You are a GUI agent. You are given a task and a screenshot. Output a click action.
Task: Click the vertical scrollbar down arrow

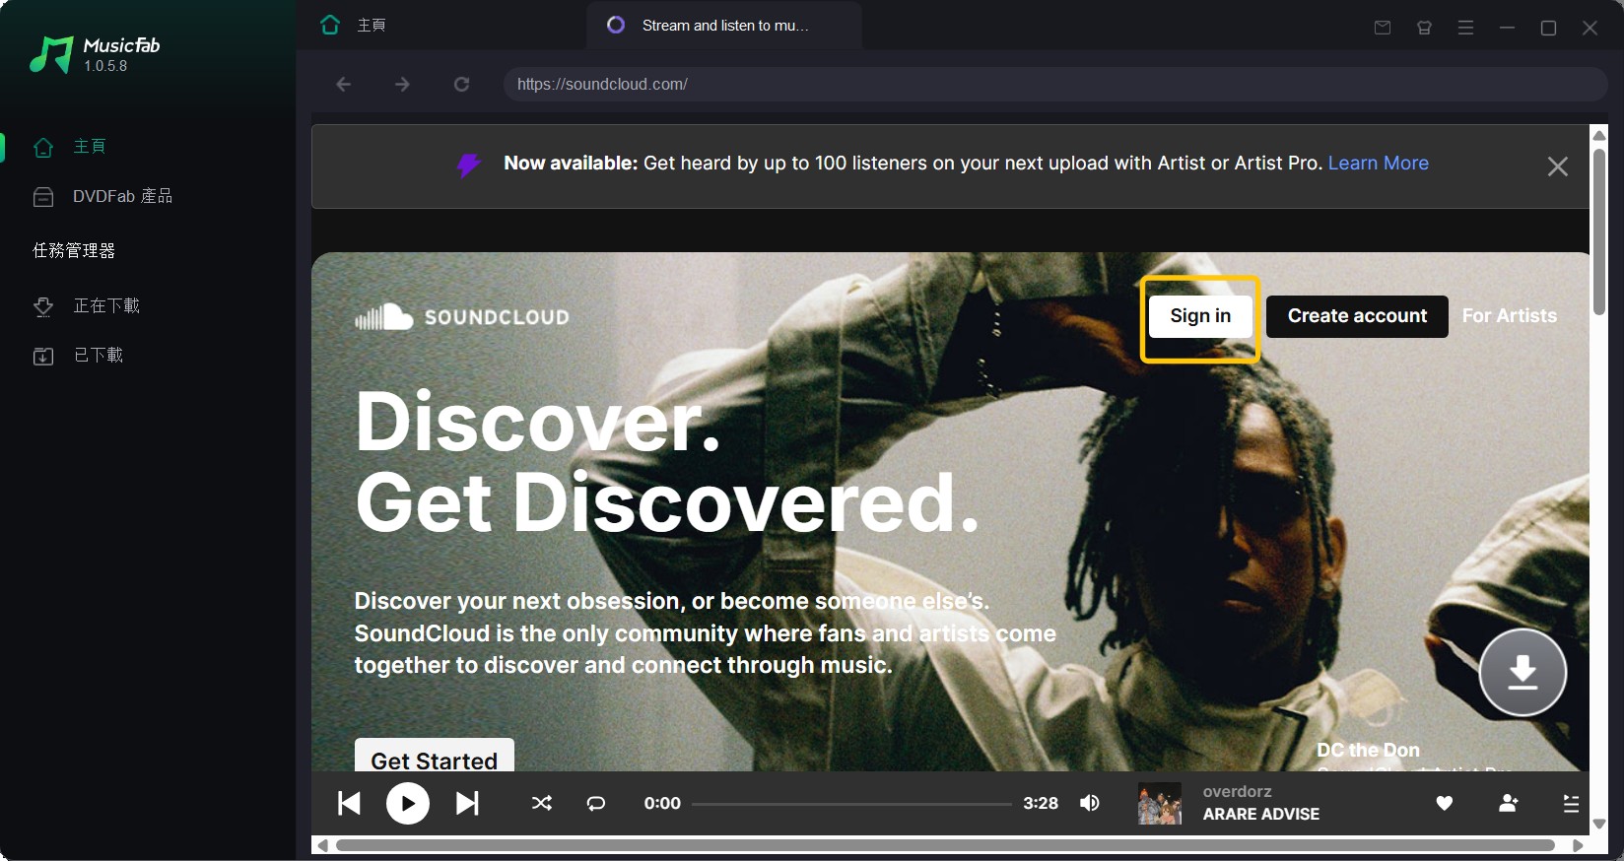[x=1599, y=825]
